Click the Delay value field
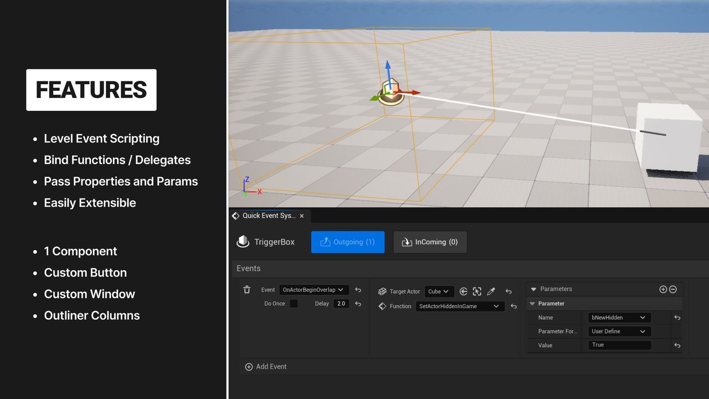This screenshot has height=399, width=709. (x=341, y=304)
